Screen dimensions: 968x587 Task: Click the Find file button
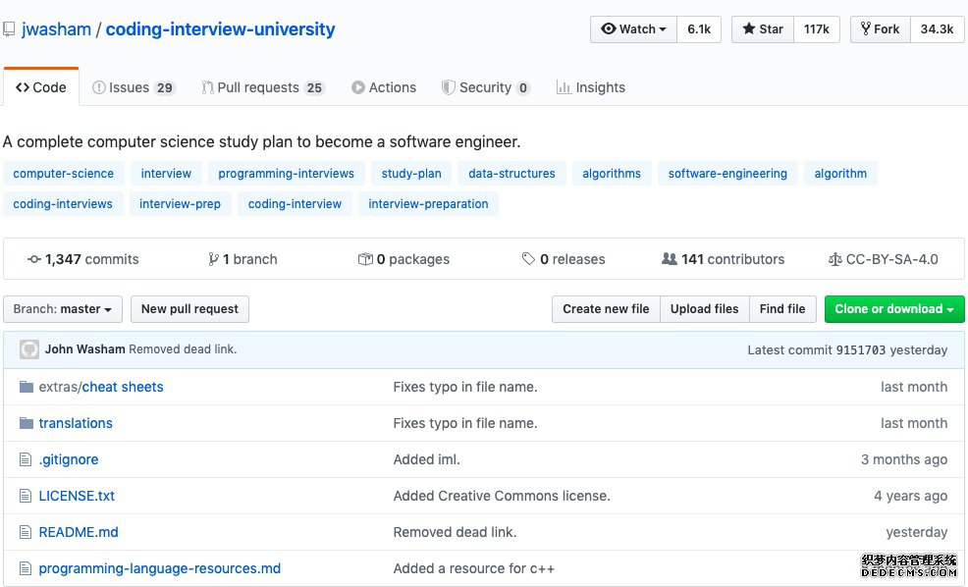click(x=782, y=308)
